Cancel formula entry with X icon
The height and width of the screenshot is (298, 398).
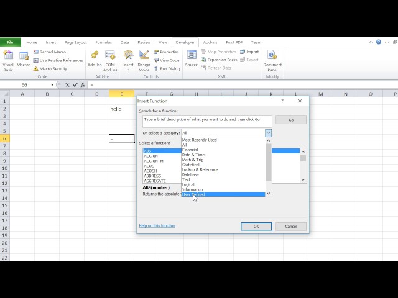click(67, 85)
